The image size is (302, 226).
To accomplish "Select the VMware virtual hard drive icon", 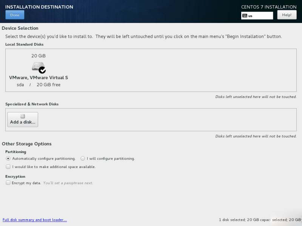I will 38,67.
